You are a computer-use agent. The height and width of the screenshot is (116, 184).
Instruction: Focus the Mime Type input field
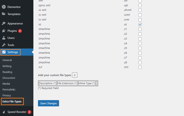coord(87,83)
